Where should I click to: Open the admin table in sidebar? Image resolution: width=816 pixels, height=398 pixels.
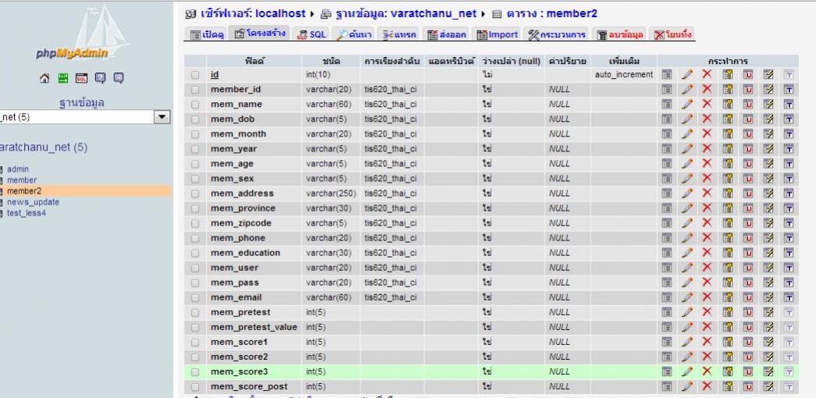coord(18,169)
